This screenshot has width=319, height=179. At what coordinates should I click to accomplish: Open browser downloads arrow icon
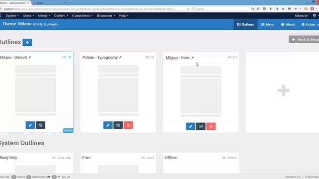271,9
